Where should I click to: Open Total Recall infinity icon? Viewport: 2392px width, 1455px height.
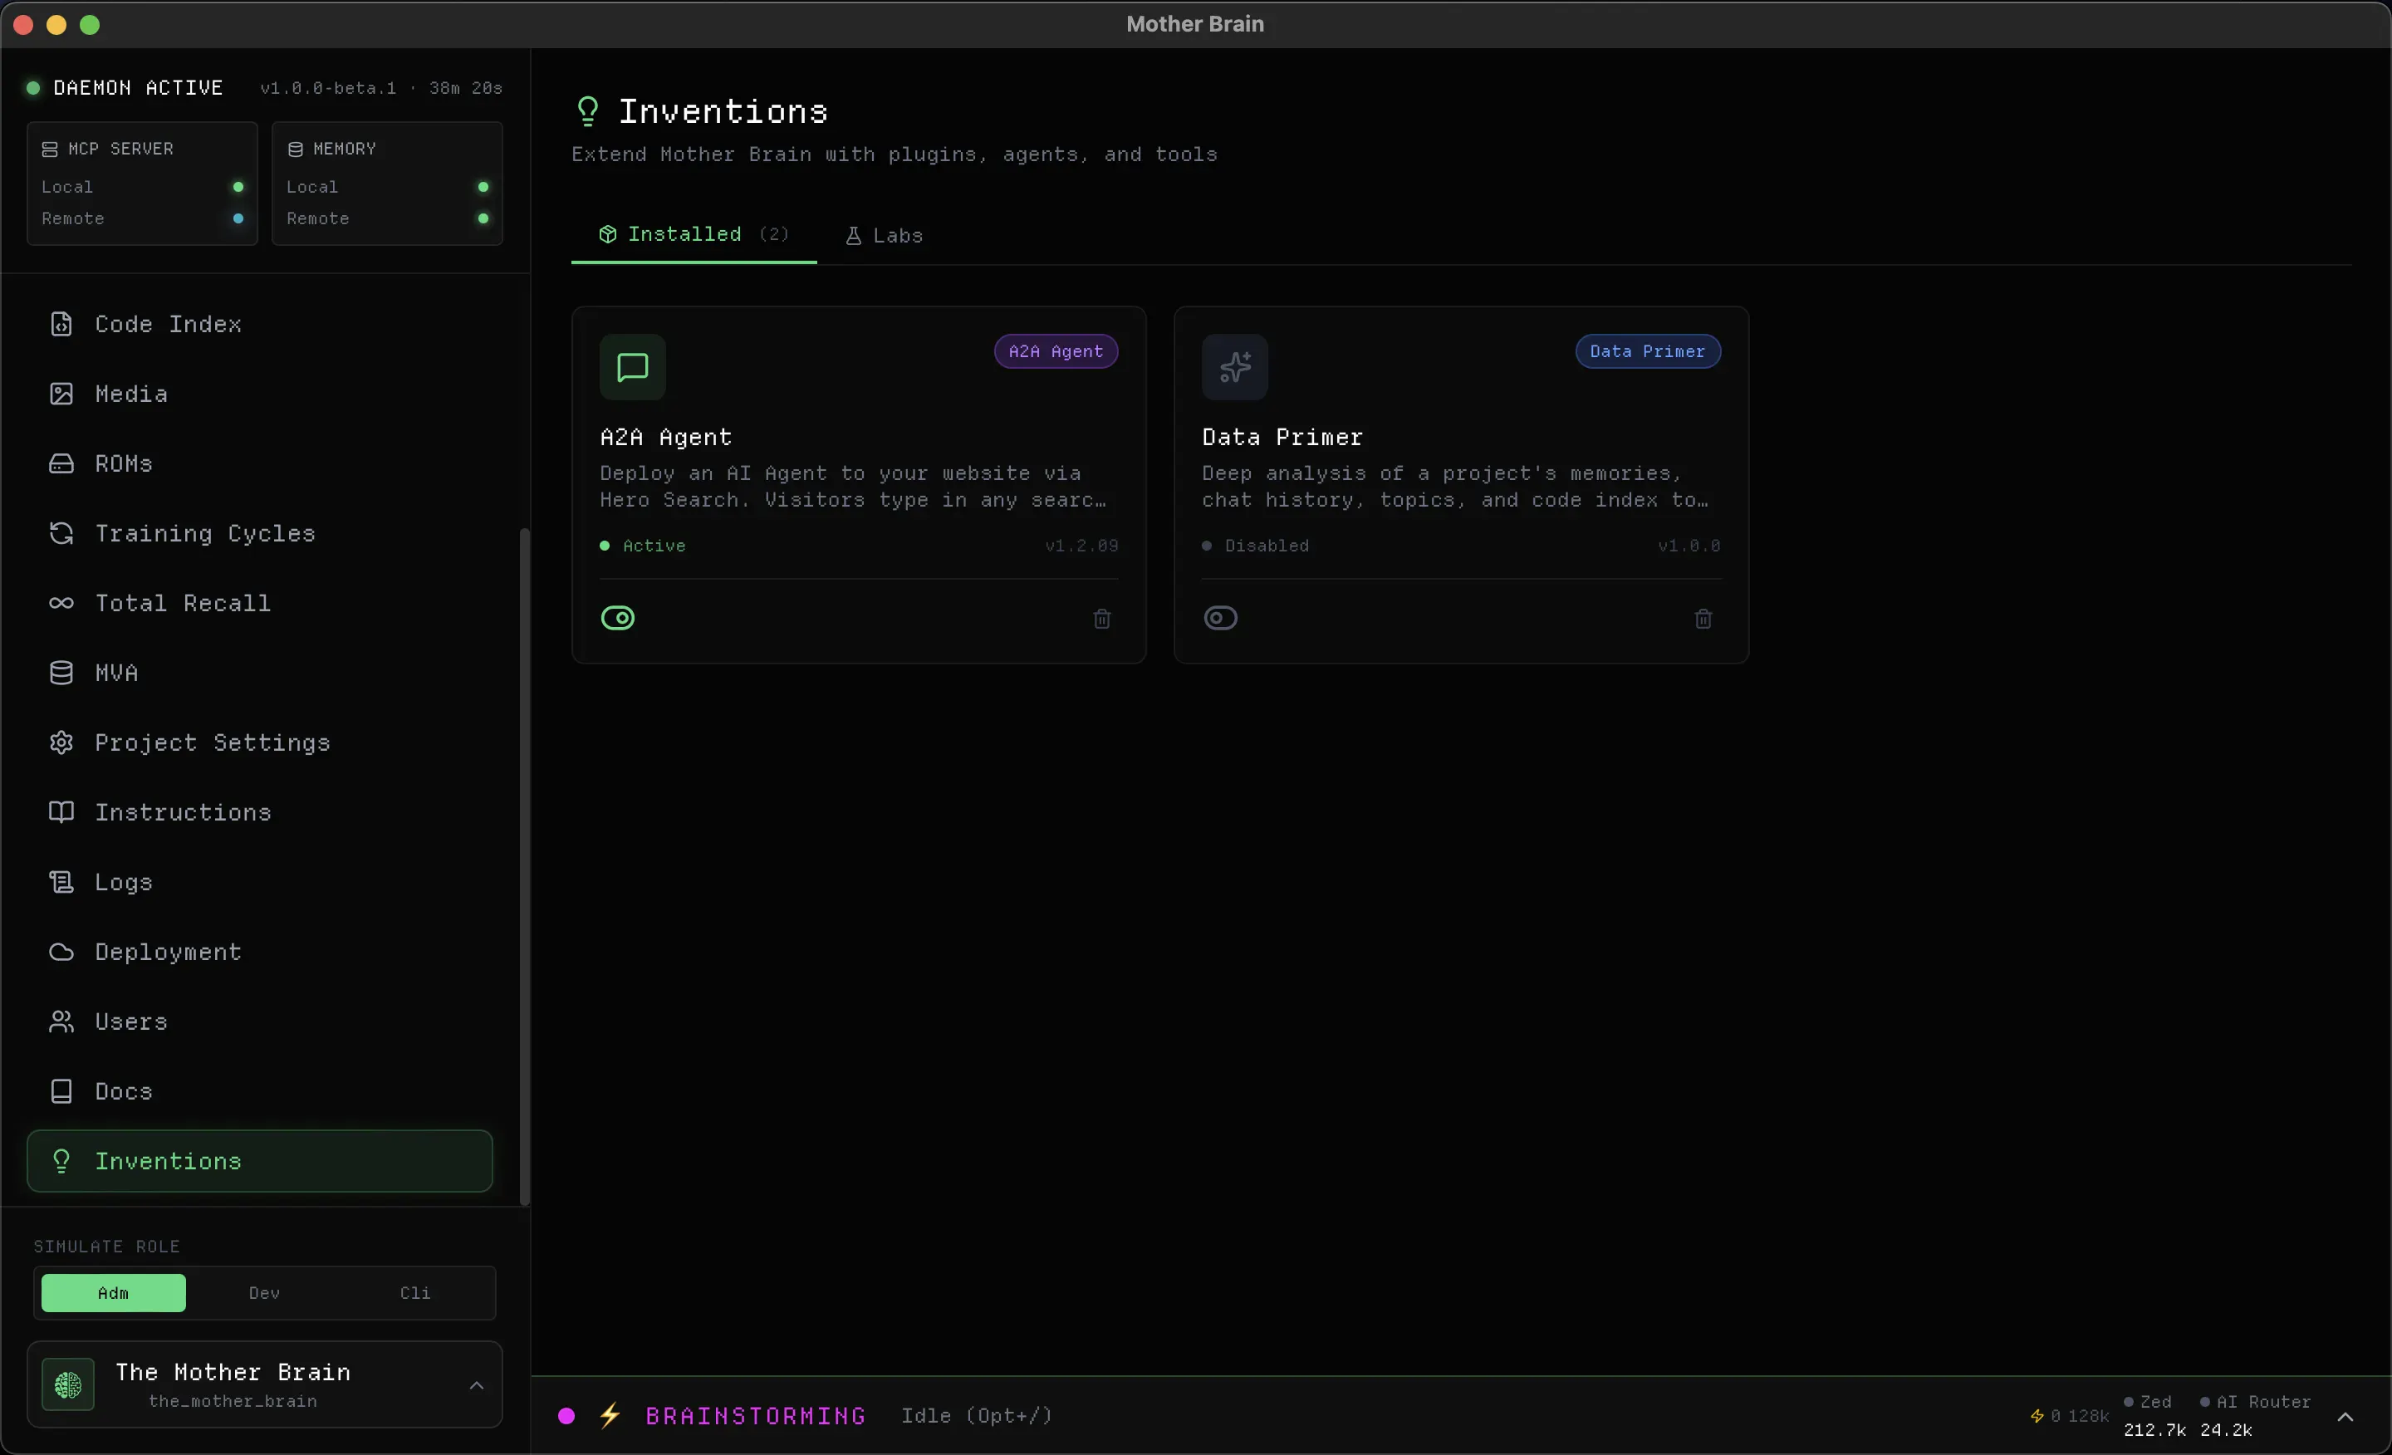tap(61, 604)
